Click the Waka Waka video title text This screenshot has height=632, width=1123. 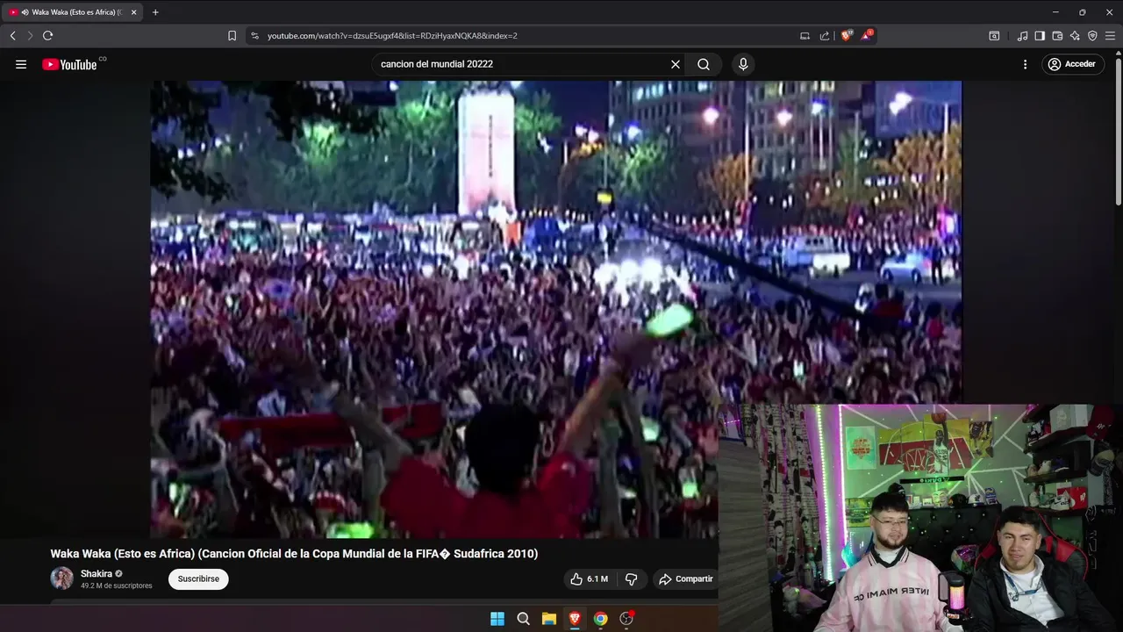(294, 554)
